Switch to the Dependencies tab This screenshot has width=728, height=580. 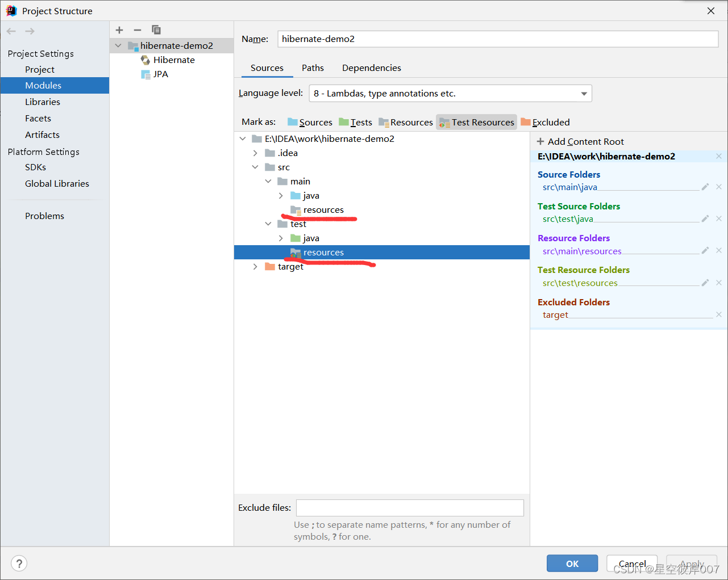pos(372,68)
